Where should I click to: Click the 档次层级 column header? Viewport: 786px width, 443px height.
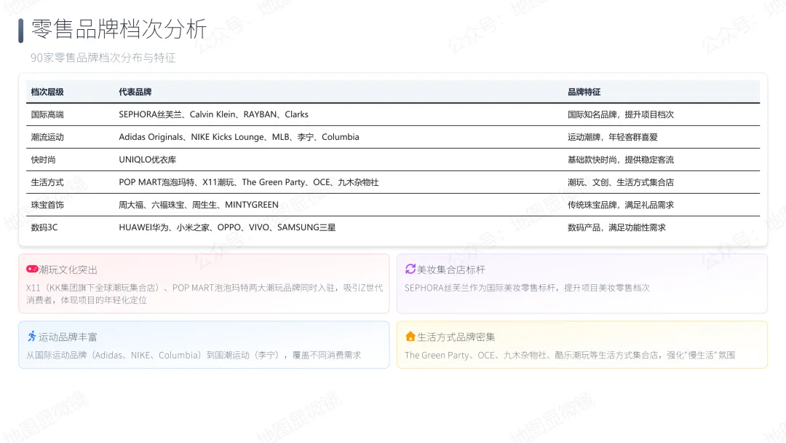pos(47,92)
